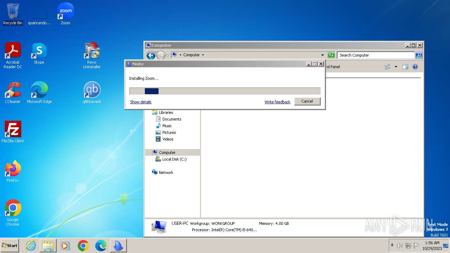Launch the FileZilla Client shortcut
This screenshot has height=253, width=450.
(x=13, y=132)
